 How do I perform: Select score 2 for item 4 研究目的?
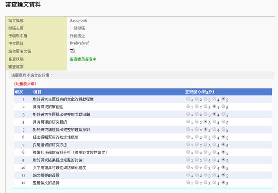[197, 122]
